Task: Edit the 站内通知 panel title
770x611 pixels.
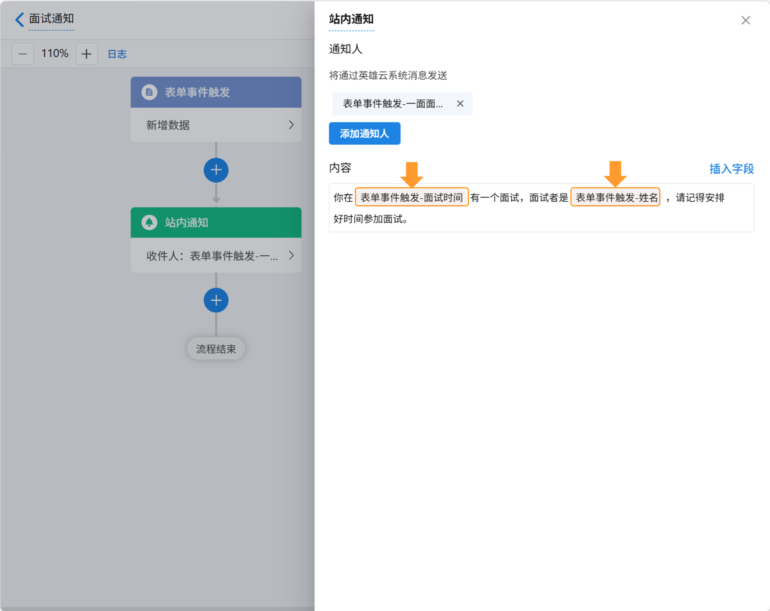Action: point(351,19)
